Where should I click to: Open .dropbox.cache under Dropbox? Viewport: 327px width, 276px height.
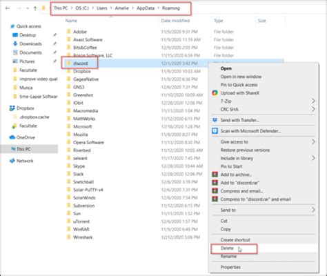(34, 117)
